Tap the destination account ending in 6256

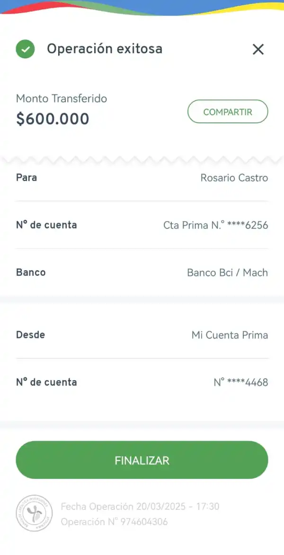pyautogui.click(x=215, y=225)
